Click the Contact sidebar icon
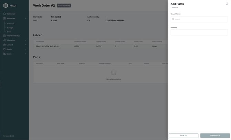Viewport: 231px width, 140px height. click(4, 45)
